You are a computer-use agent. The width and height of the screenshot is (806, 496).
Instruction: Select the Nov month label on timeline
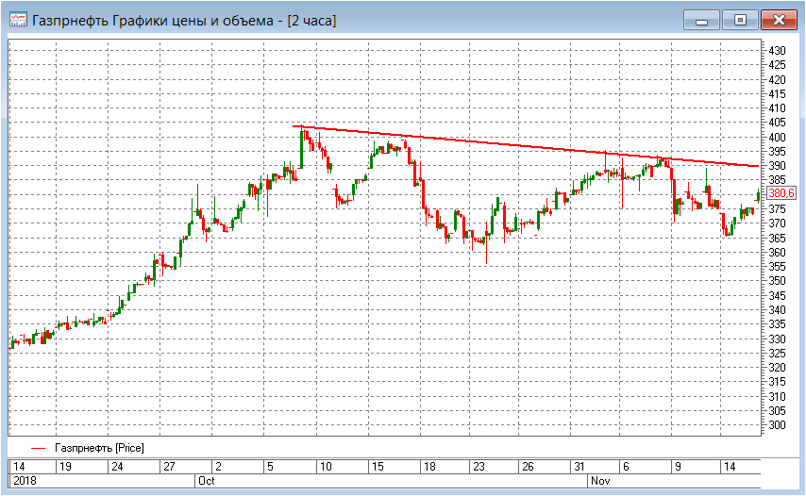click(x=599, y=480)
